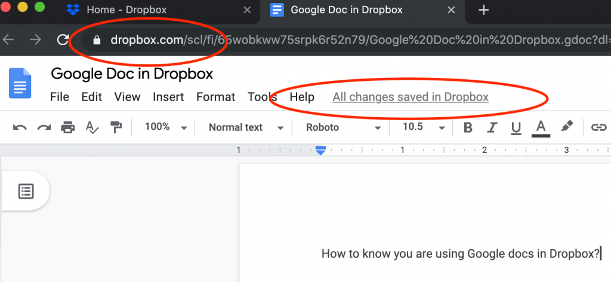Open the Edit menu

[91, 97]
